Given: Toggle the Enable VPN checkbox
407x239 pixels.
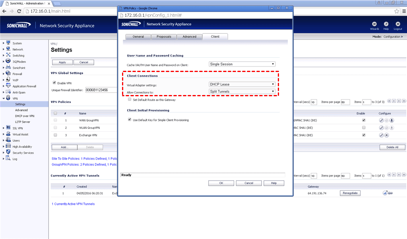Looking at the screenshot, I should (x=54, y=83).
